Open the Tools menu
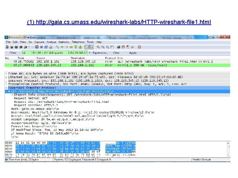Image resolution: width=238 pixels, height=178 pixels. point(90,42)
